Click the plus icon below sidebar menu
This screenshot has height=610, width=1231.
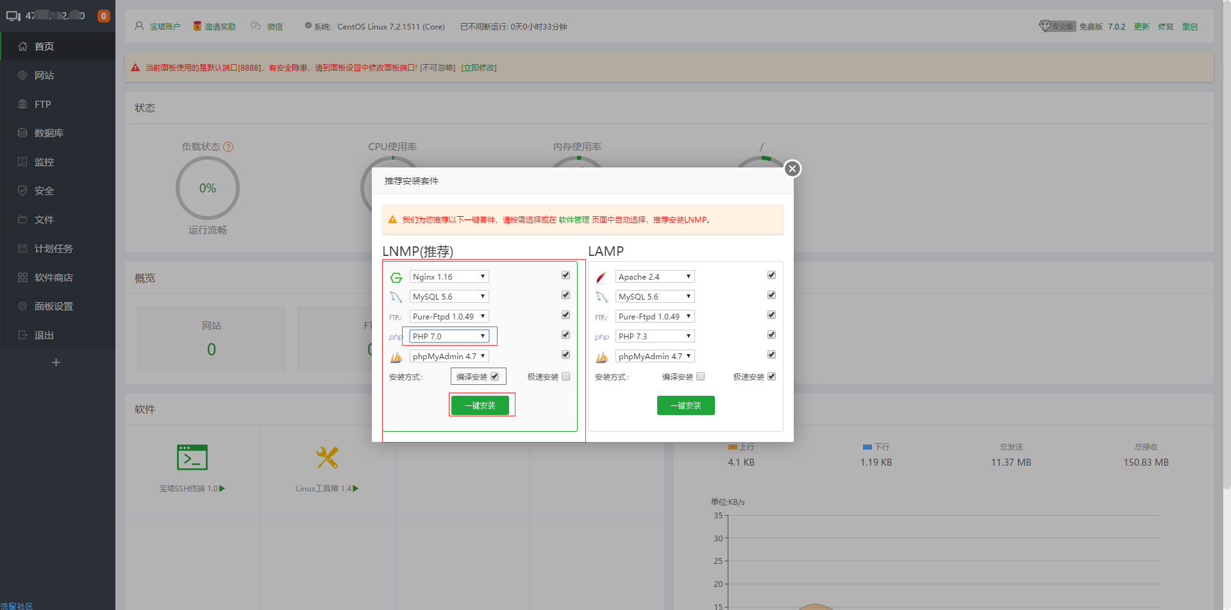coord(56,362)
